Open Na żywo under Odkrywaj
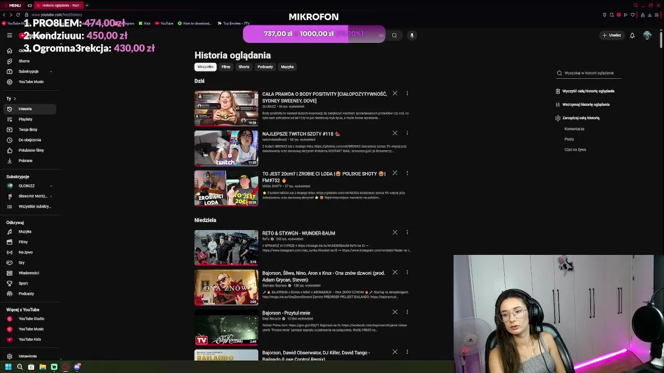 tap(25, 252)
